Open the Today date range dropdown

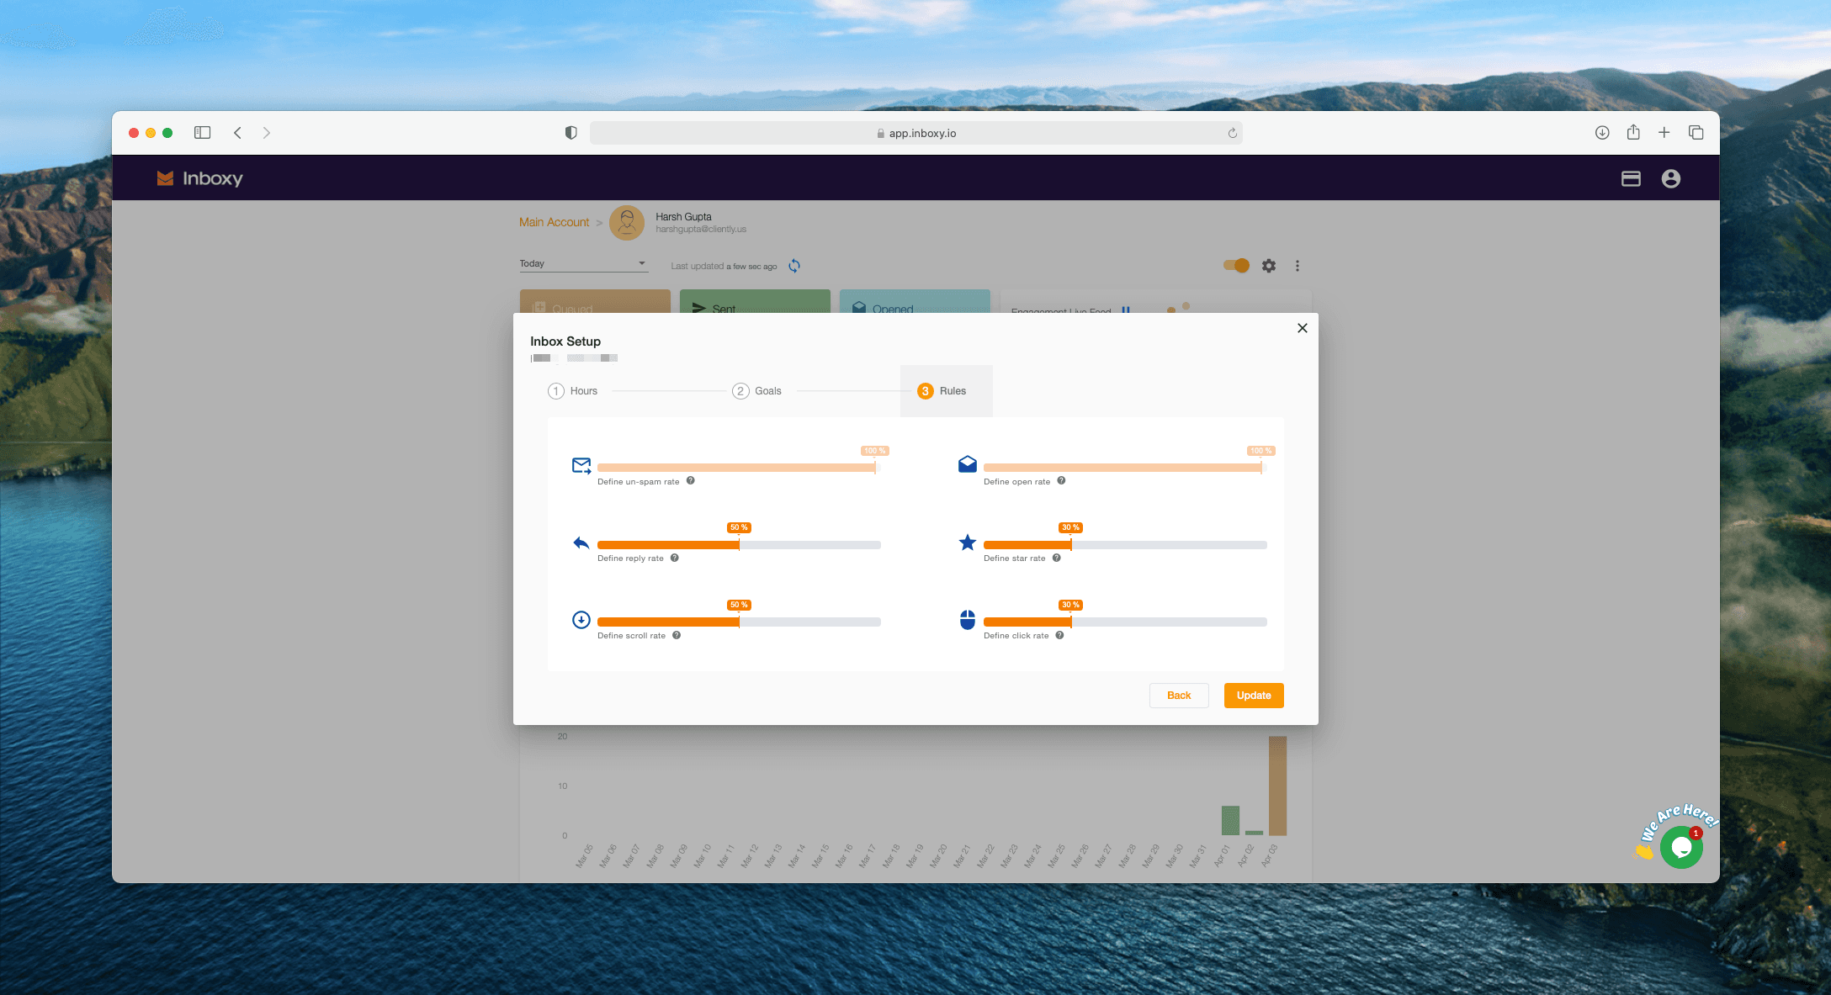tap(583, 262)
